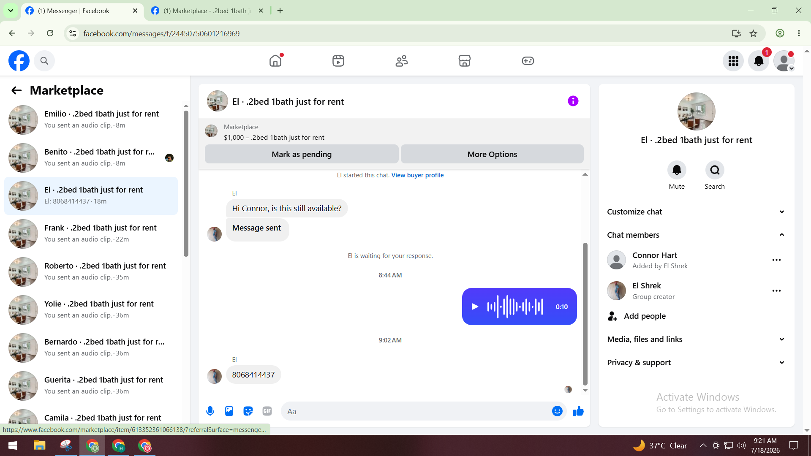Attach a photo with the image icon
Image resolution: width=811 pixels, height=456 pixels.
[229, 411]
